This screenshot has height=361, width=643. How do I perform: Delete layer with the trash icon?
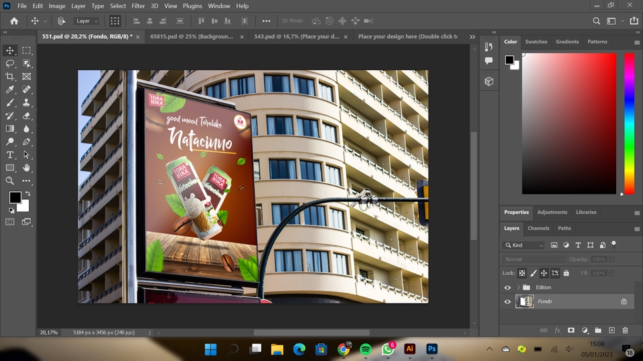tap(625, 330)
